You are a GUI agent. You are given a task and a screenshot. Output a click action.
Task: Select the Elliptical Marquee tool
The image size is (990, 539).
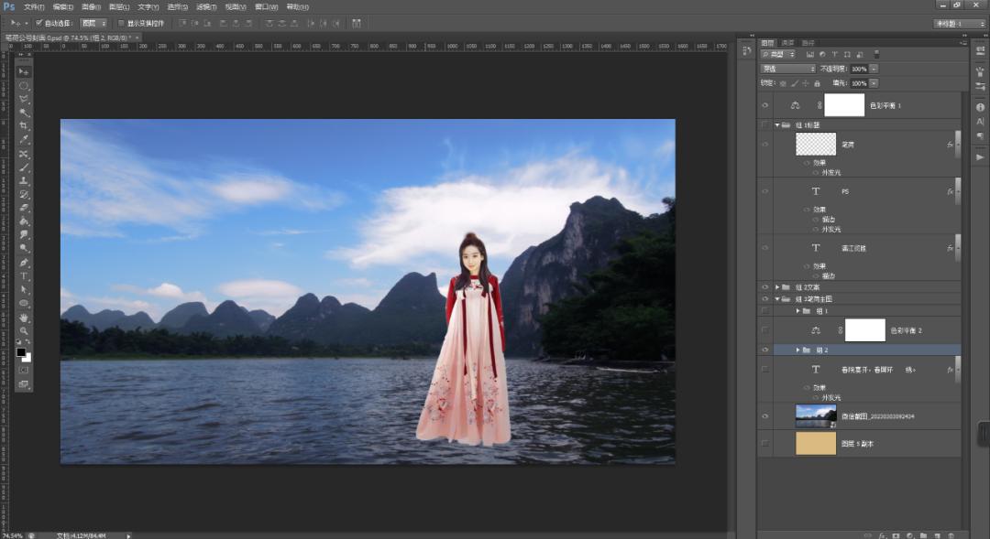(x=24, y=85)
